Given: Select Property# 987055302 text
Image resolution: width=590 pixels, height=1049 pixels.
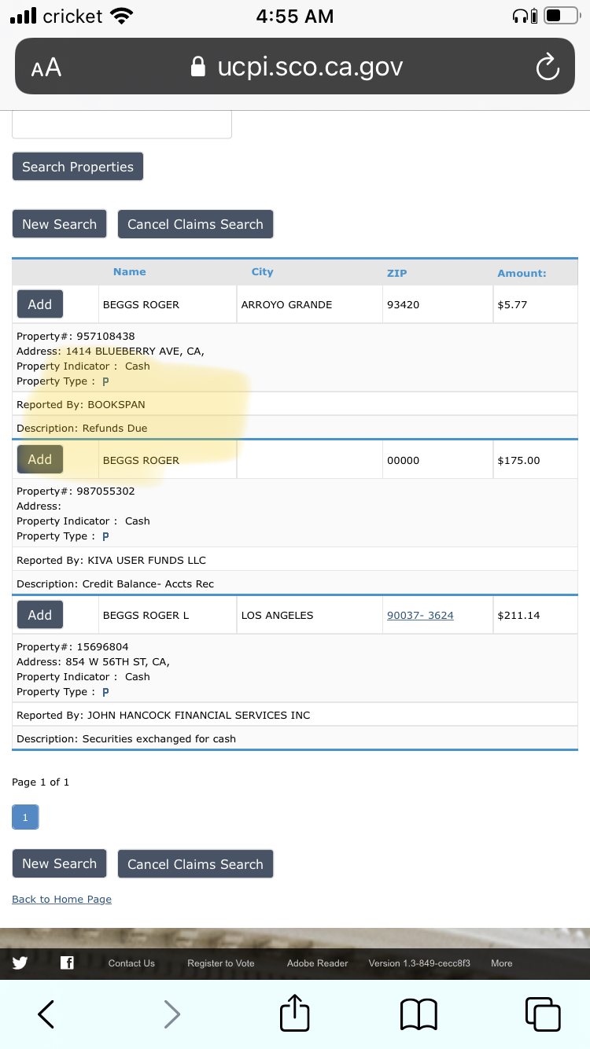Looking at the screenshot, I should click(x=76, y=491).
